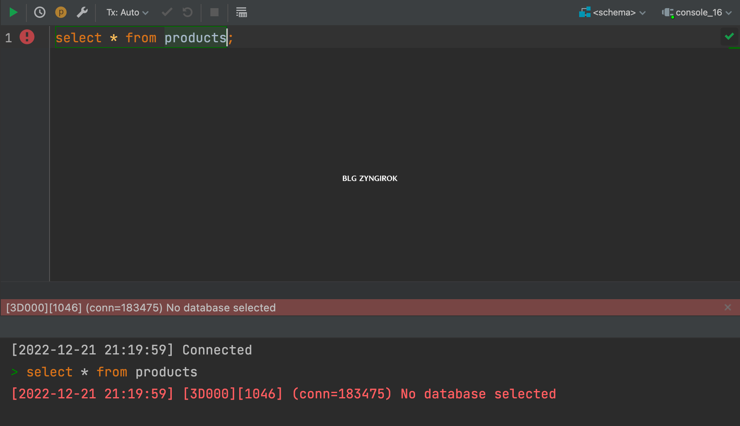The height and width of the screenshot is (426, 740).
Task: Run the query with the green Execute button
Action: coord(13,13)
